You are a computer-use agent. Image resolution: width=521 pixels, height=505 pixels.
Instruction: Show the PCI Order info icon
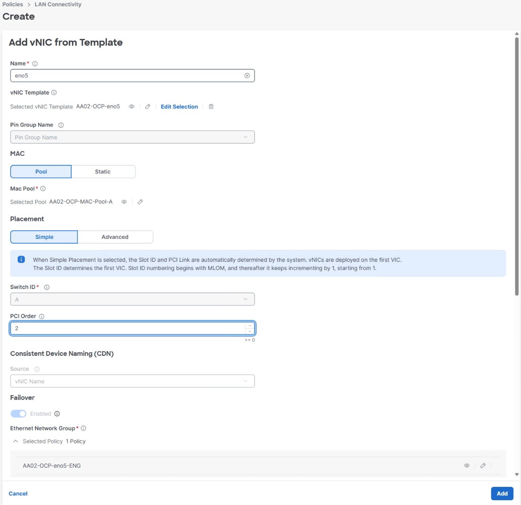tap(42, 316)
